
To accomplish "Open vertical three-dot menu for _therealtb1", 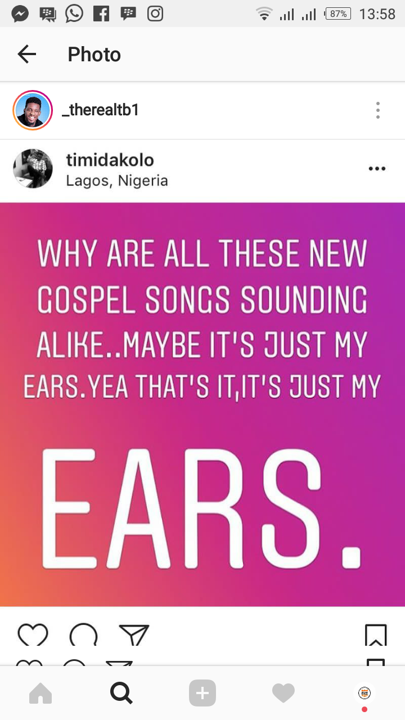I will pyautogui.click(x=378, y=110).
